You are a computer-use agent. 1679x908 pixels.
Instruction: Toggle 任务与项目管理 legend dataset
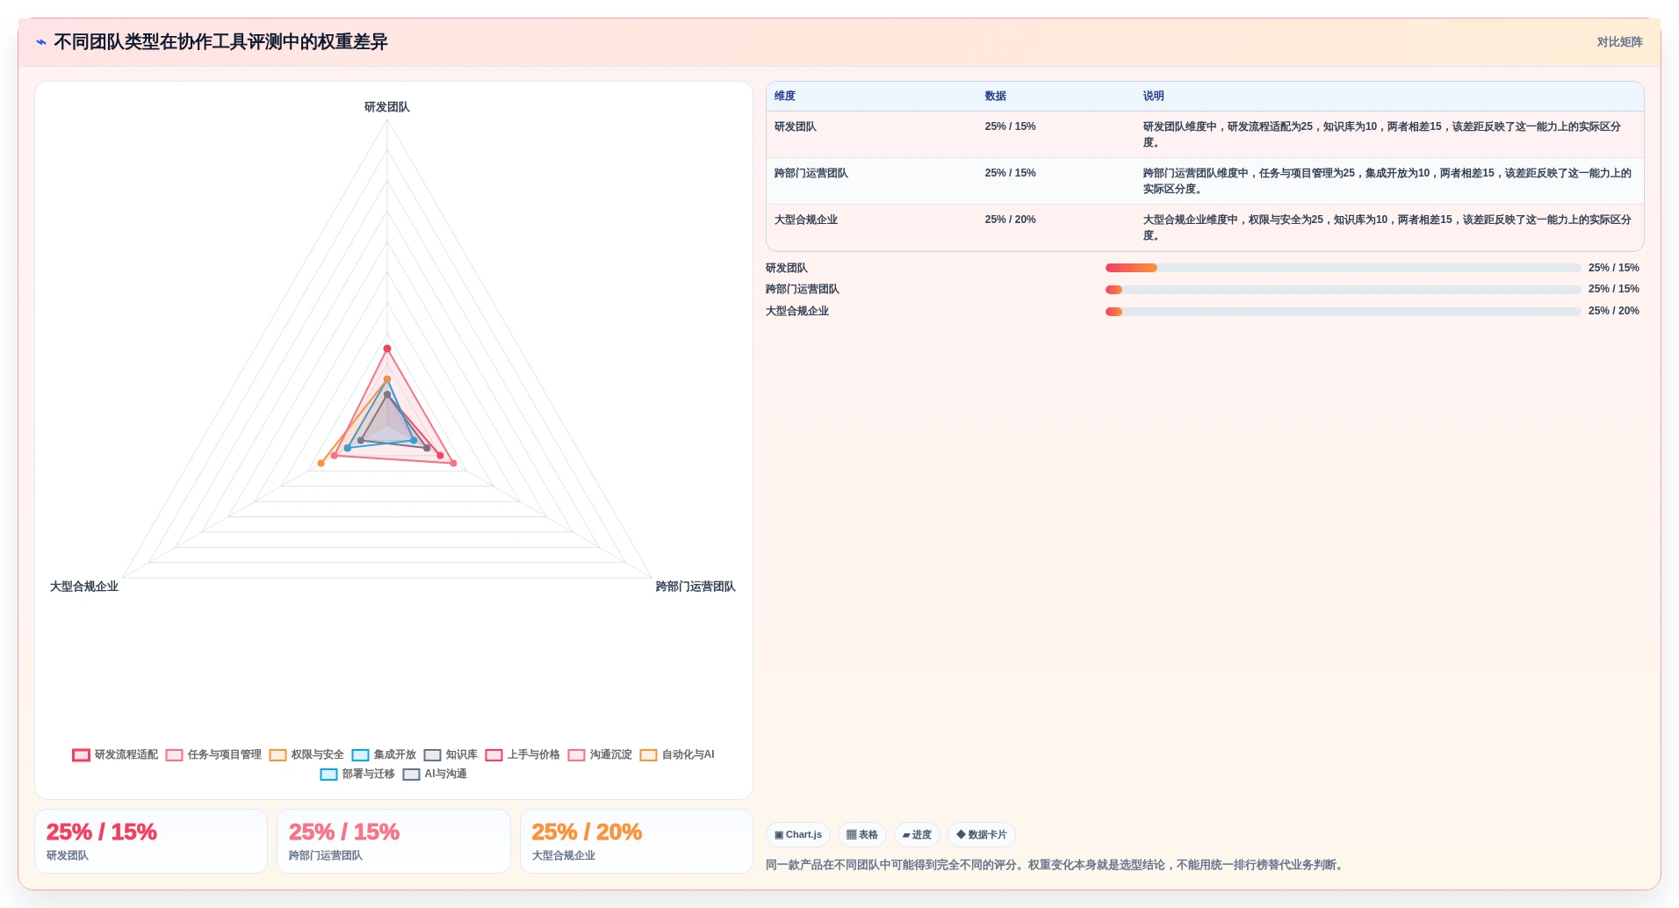point(213,754)
